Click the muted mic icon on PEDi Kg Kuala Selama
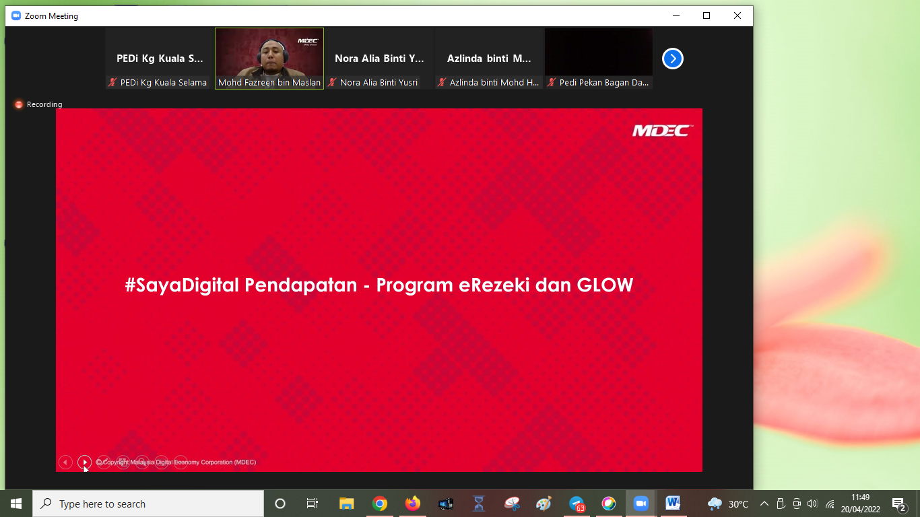 point(112,82)
